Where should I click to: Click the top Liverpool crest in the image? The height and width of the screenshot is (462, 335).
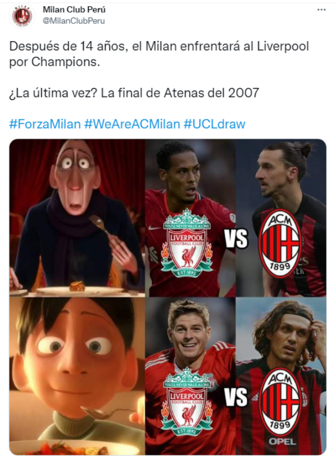187,243
